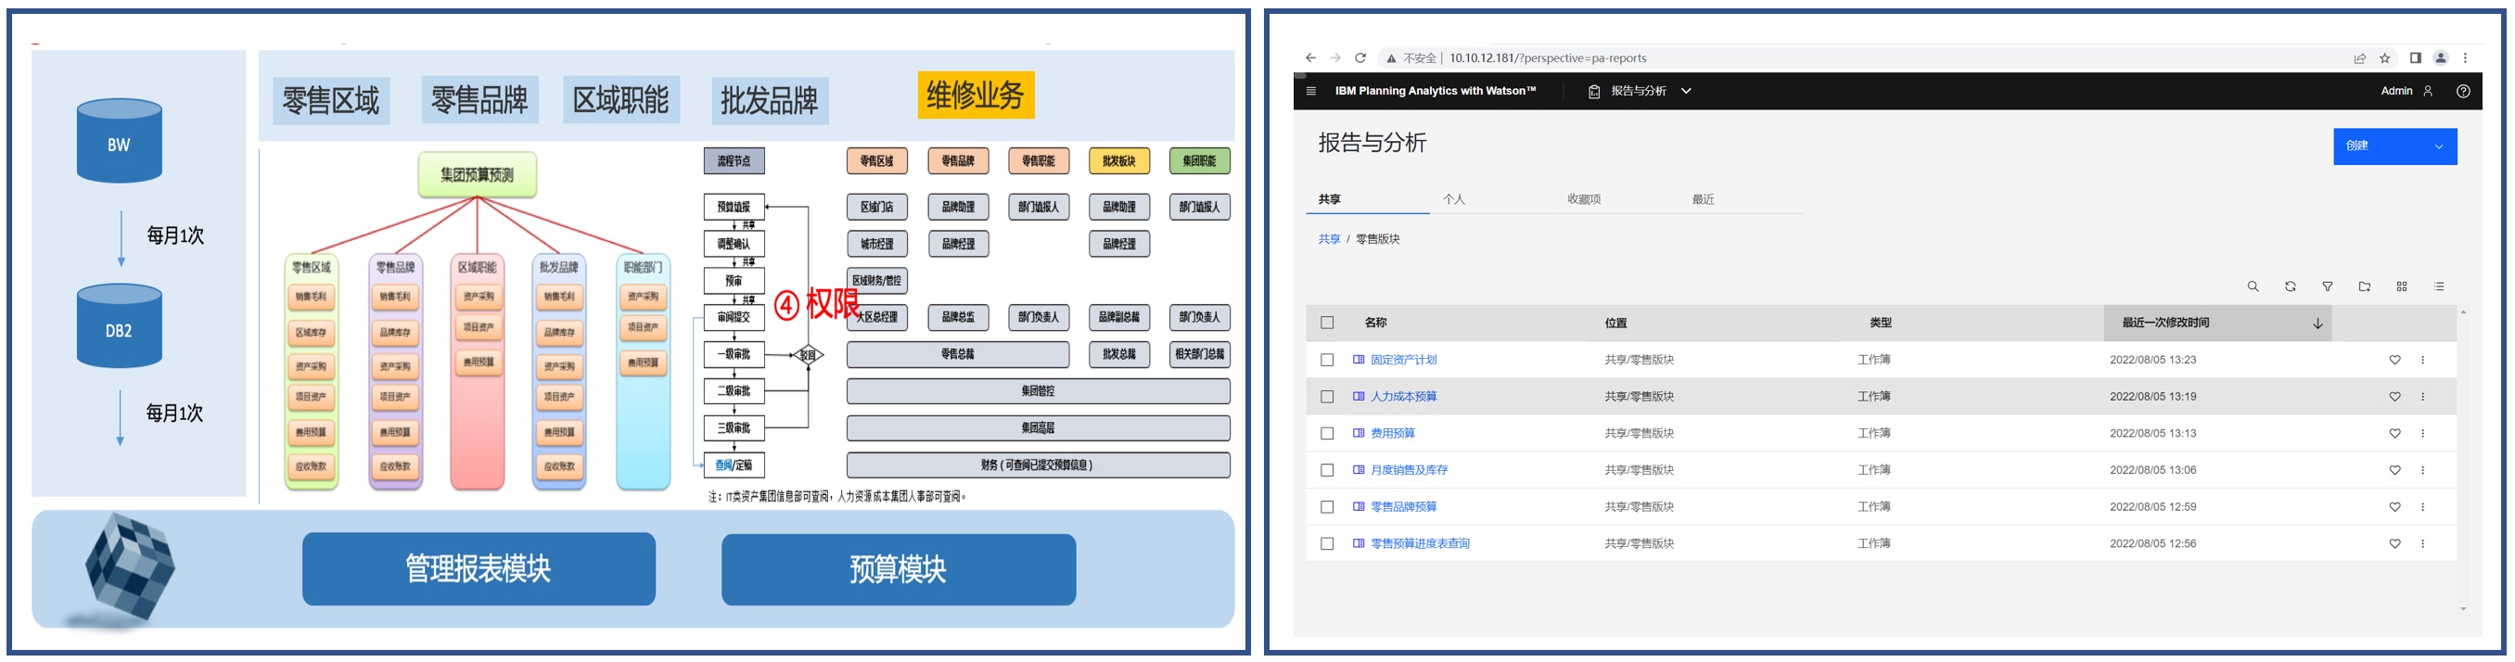The image size is (2515, 662).
Task: Switch to list view icon
Action: [2439, 286]
